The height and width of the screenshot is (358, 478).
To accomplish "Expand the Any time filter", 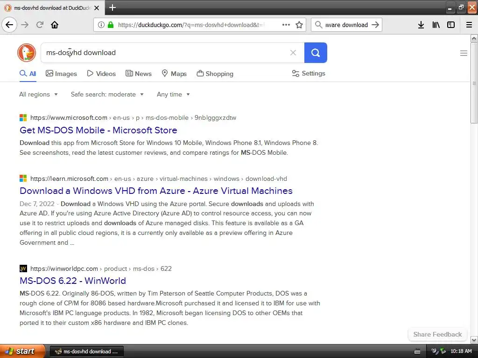I will 173,94.
